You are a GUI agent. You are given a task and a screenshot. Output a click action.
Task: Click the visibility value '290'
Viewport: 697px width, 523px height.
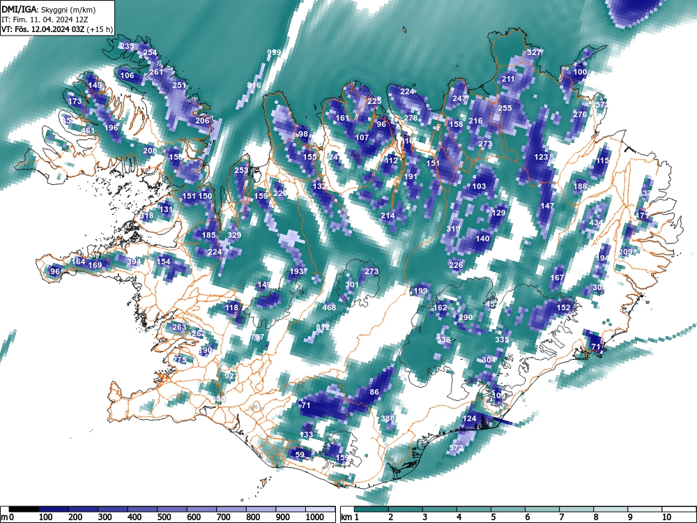point(466,317)
